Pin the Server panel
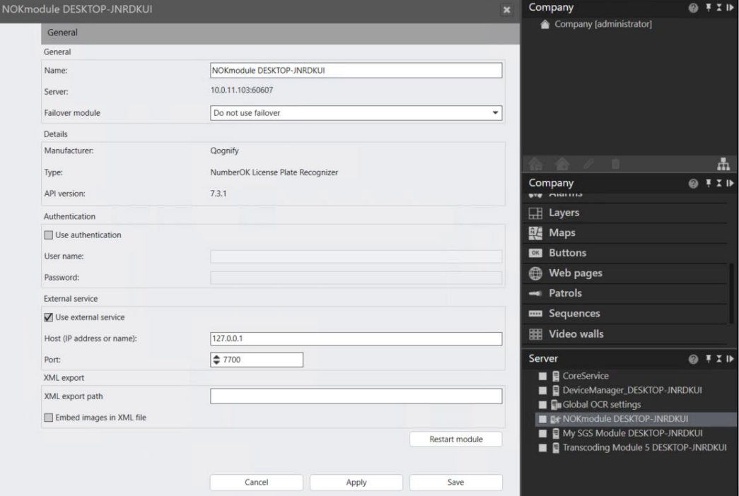This screenshot has width=739, height=496. [709, 359]
